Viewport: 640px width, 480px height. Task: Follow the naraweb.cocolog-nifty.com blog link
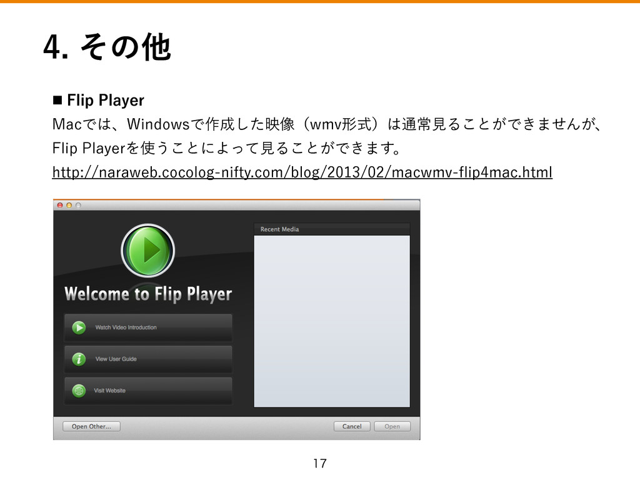[x=302, y=172]
